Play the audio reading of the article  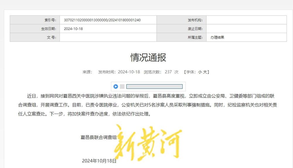pyautogui.click(x=116, y=86)
